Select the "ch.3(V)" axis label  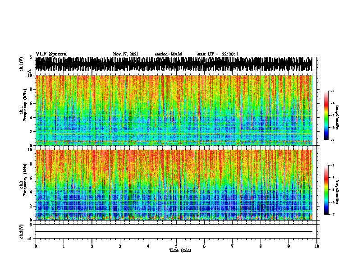click(22, 231)
